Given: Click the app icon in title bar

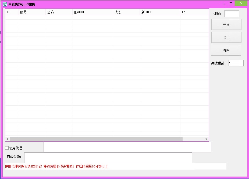Looking at the screenshot, I should click(x=5, y=4).
